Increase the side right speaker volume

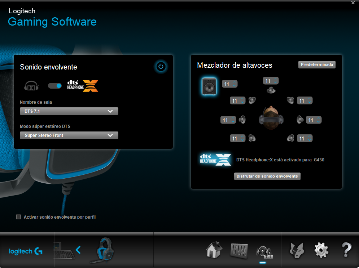(318, 118)
